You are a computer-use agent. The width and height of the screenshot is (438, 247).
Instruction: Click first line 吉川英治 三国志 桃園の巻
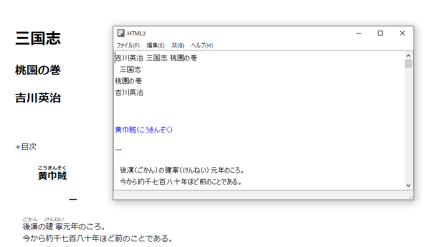(x=156, y=58)
